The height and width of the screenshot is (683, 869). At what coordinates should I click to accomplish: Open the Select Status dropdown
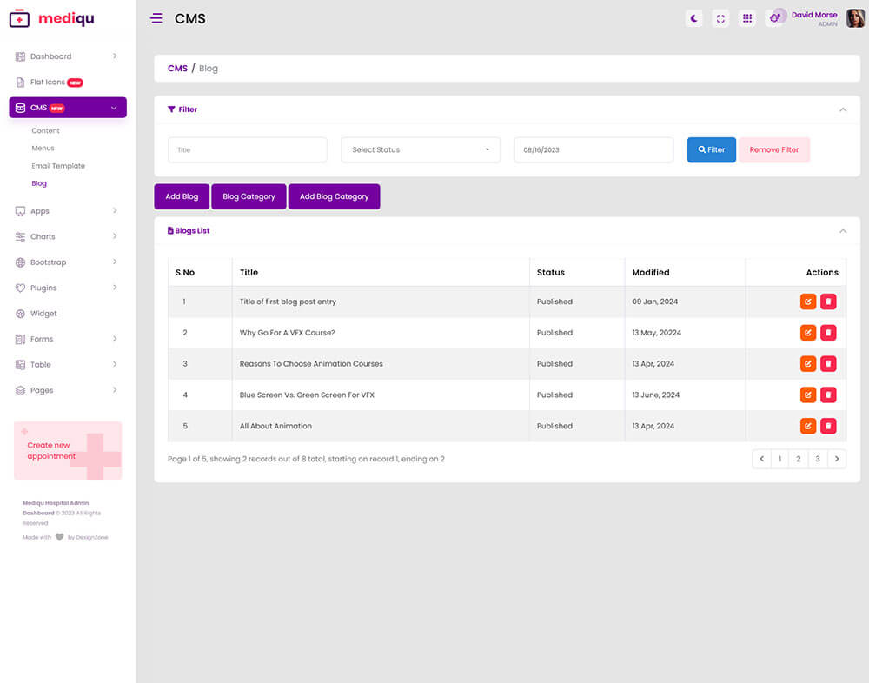(421, 149)
